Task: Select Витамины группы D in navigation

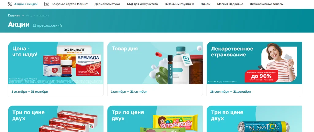Action: pos(179,4)
